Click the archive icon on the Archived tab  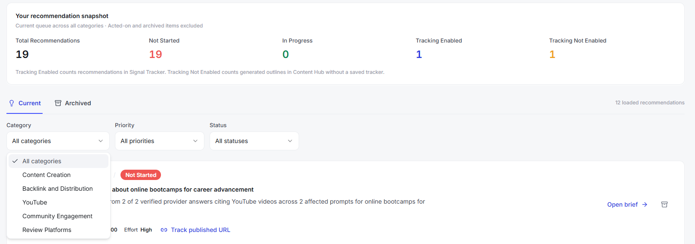[58, 103]
